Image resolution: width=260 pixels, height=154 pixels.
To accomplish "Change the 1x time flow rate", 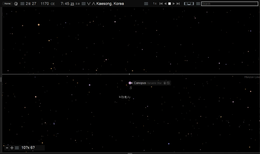I will coord(155,4).
